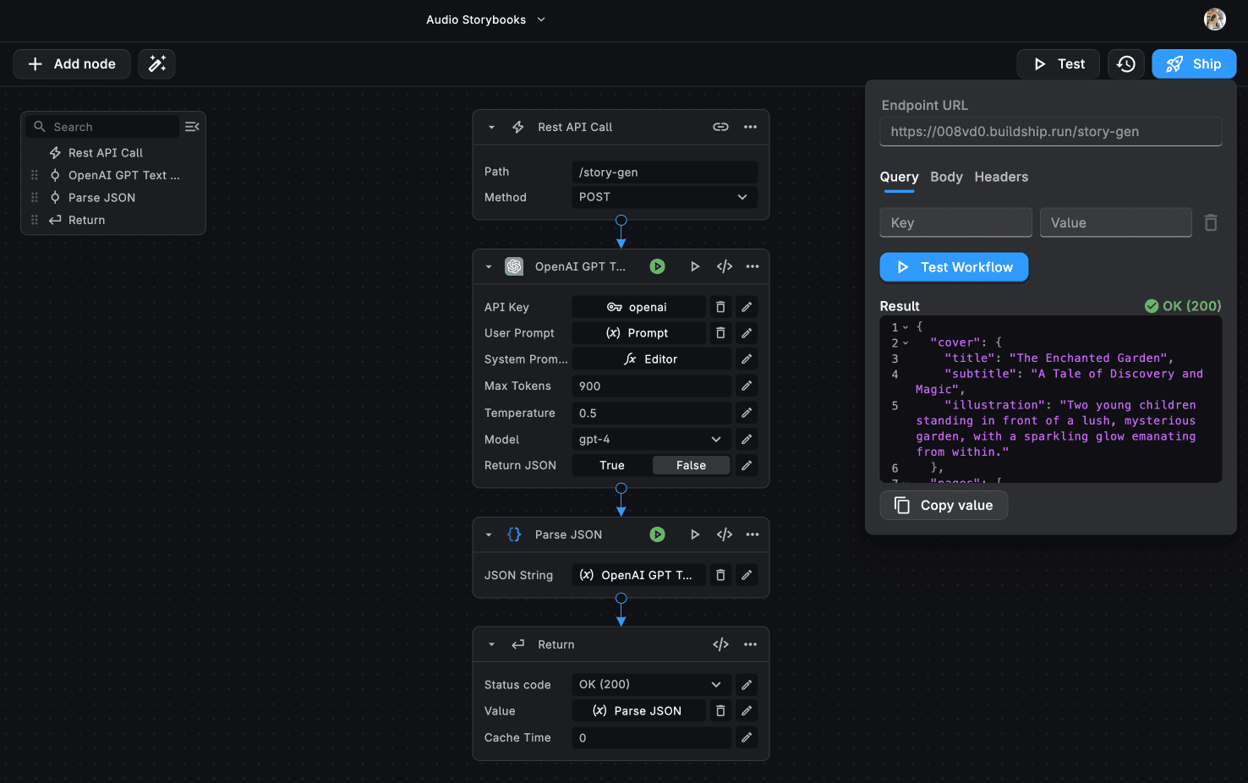1248x783 pixels.
Task: Switch to the Body tab
Action: (x=946, y=177)
